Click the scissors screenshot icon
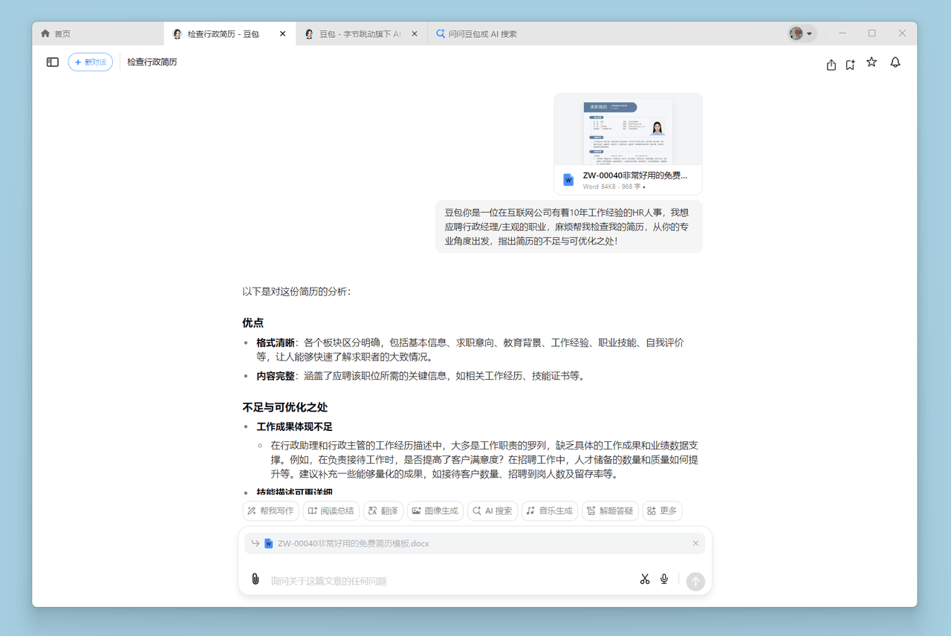 644,580
